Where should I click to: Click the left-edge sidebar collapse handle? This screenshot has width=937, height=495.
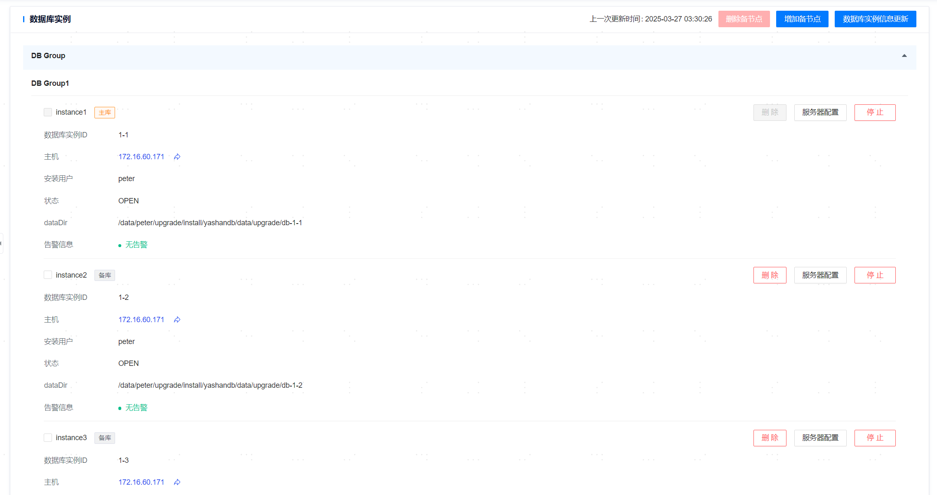[1, 243]
